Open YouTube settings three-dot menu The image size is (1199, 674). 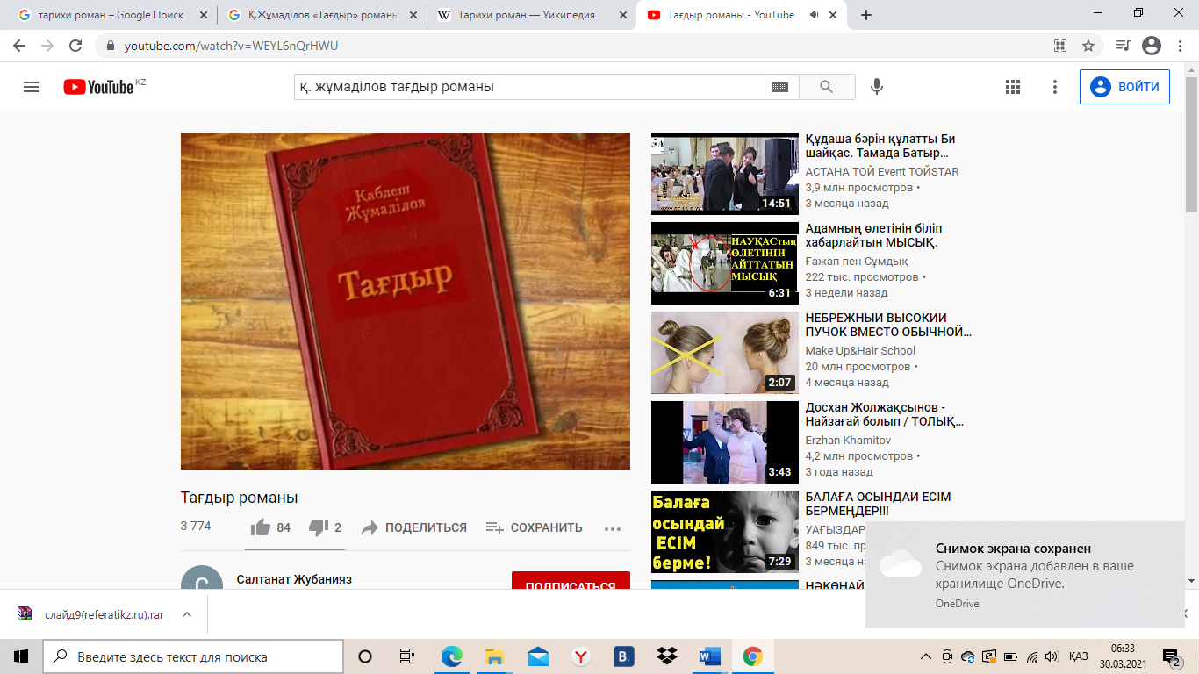[x=1055, y=87]
